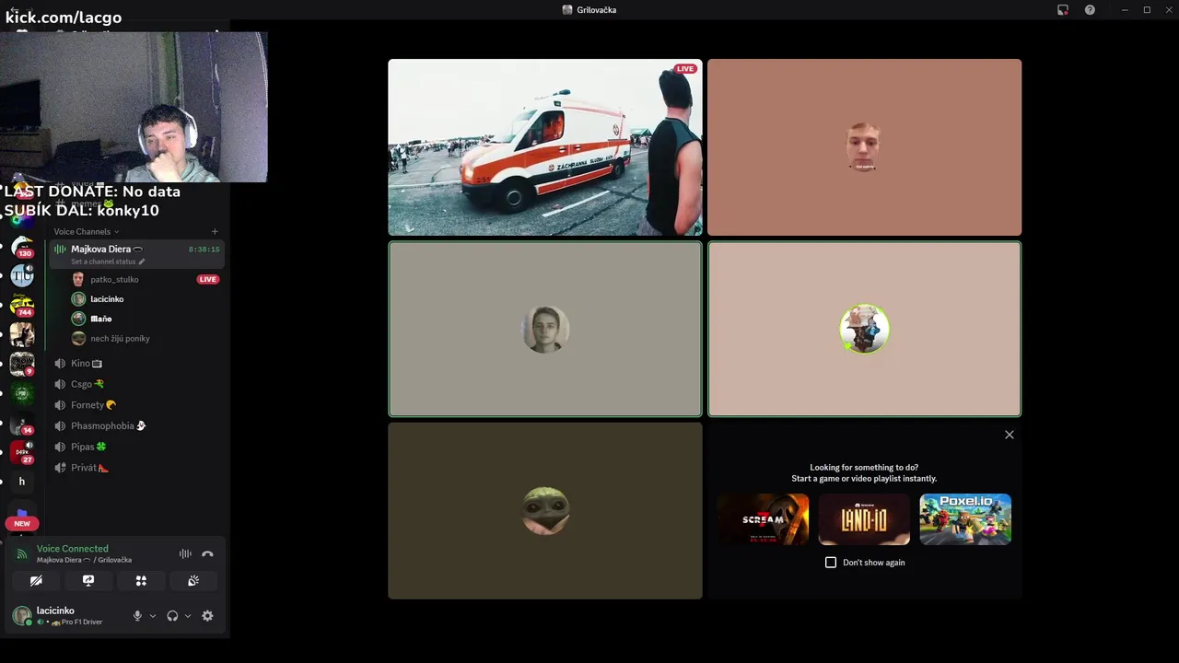Focus the Baby Yoda avatar tile
Viewport: 1179px width, 663px height.
(545, 511)
